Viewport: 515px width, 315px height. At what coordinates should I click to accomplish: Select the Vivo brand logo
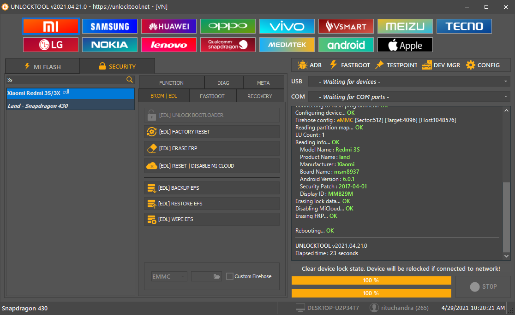pos(287,26)
